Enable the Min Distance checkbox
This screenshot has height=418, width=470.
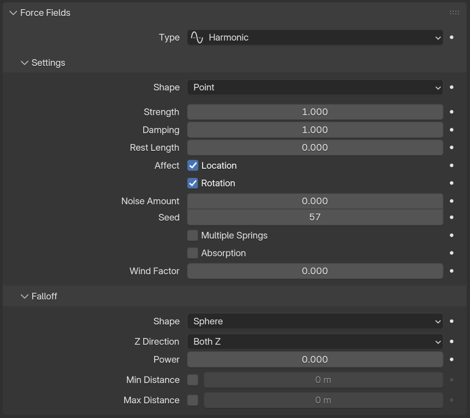(x=193, y=380)
